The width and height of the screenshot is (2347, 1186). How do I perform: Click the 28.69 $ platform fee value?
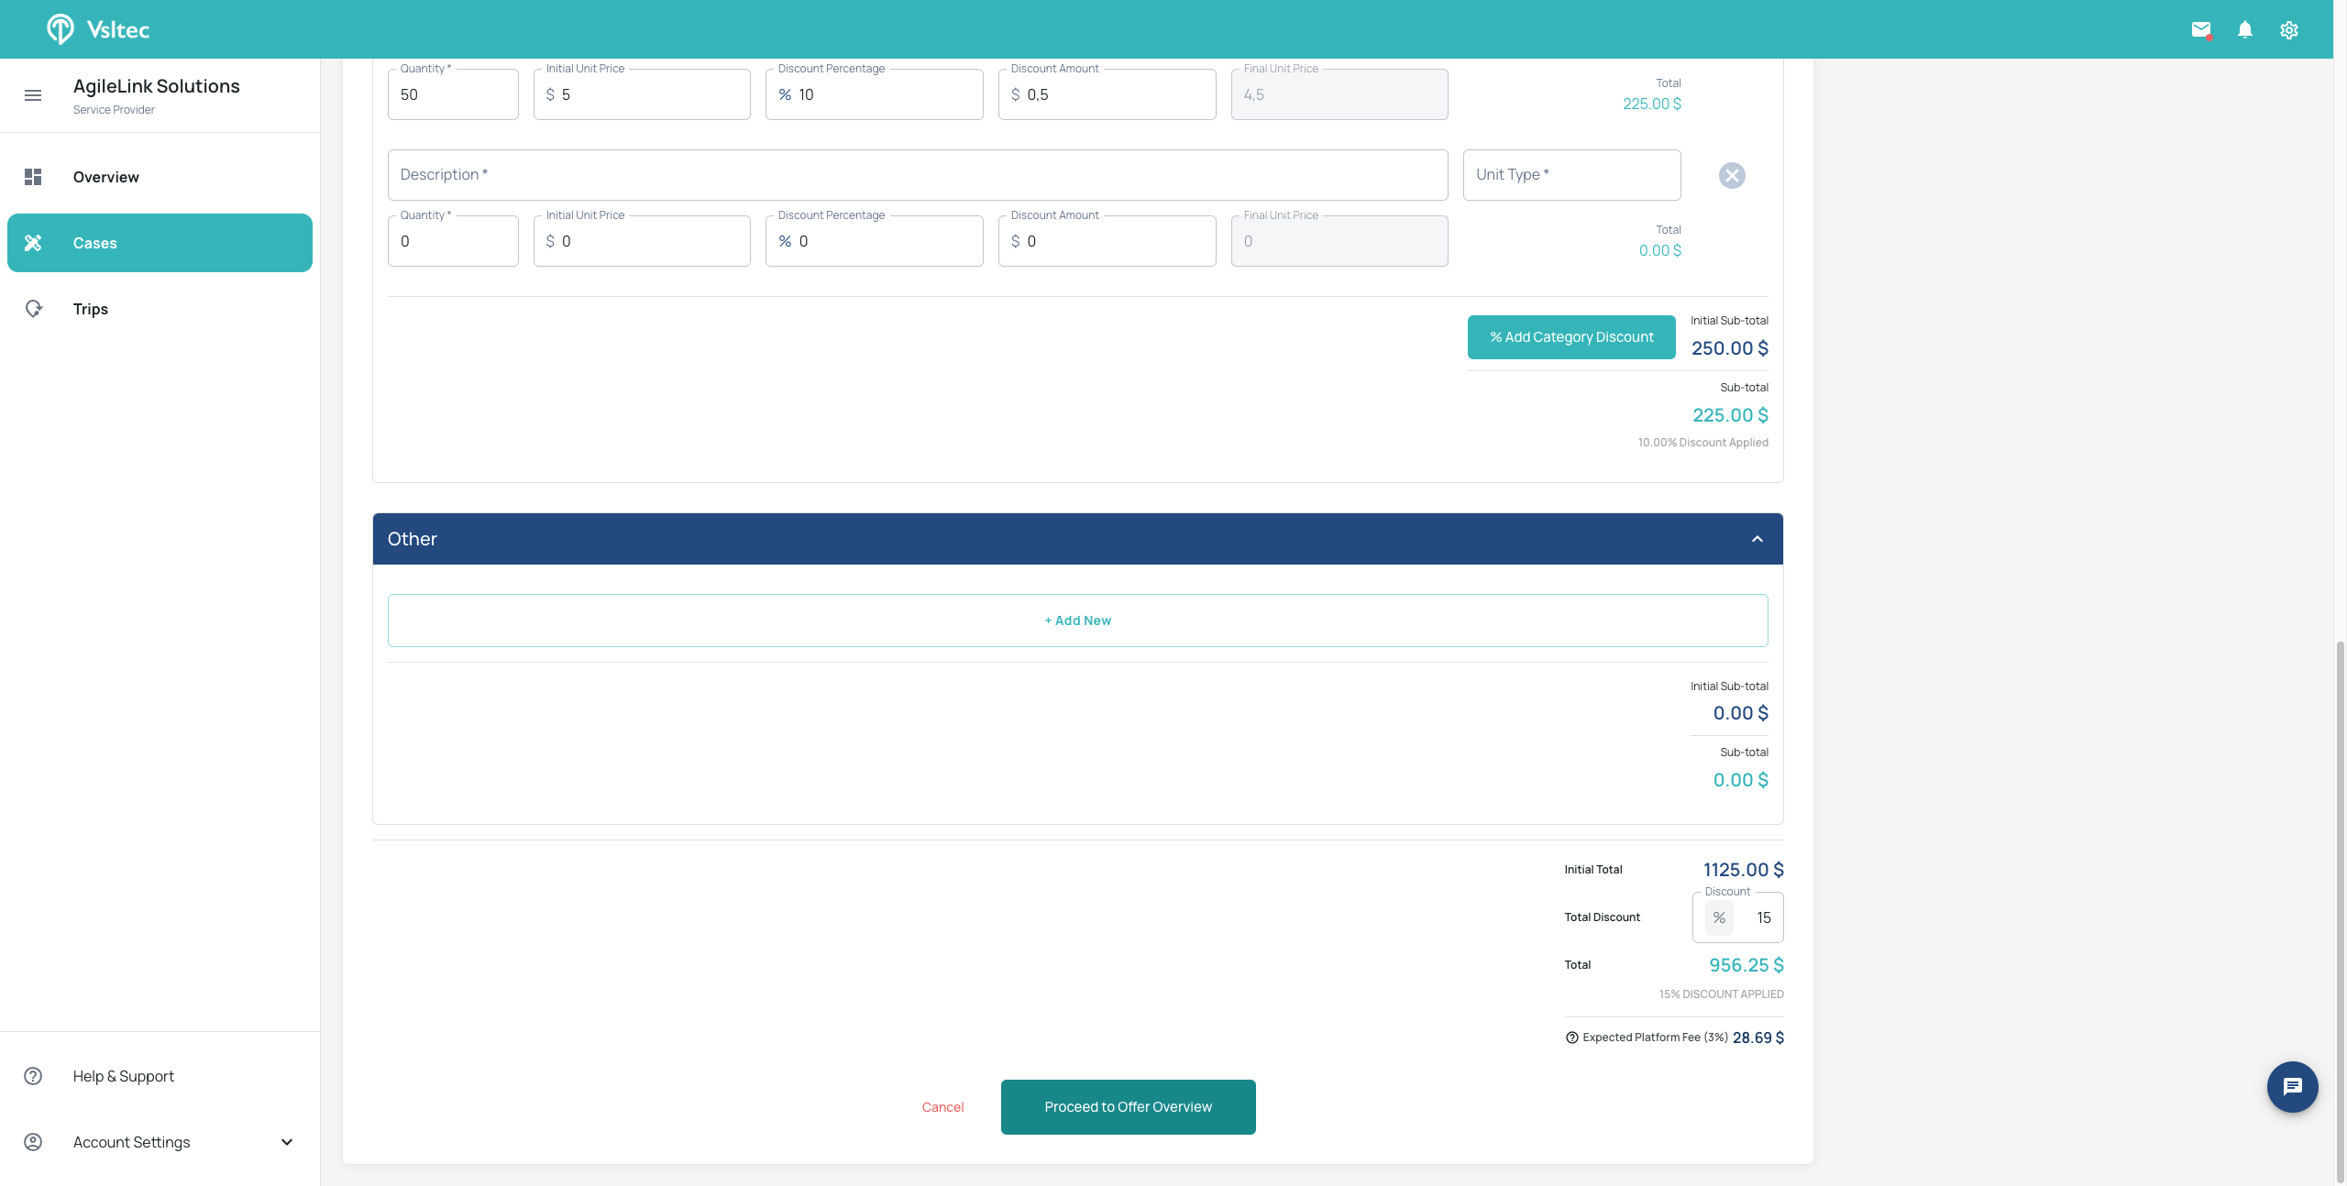coord(1757,1038)
